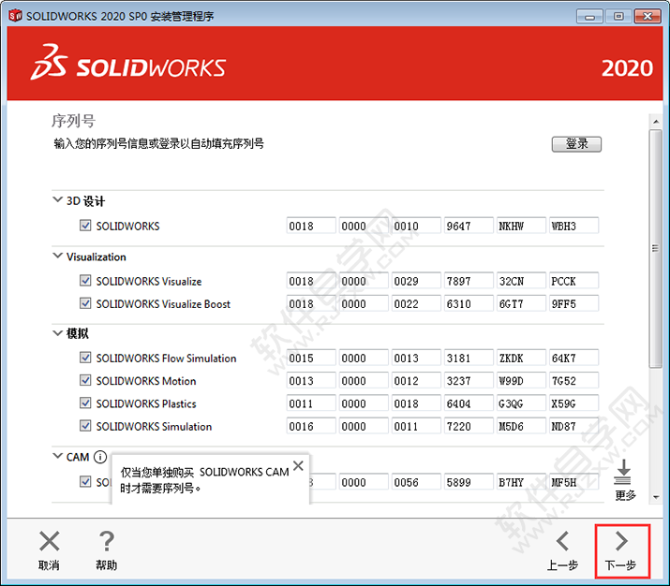Open Help with the question mark icon

[x=107, y=541]
